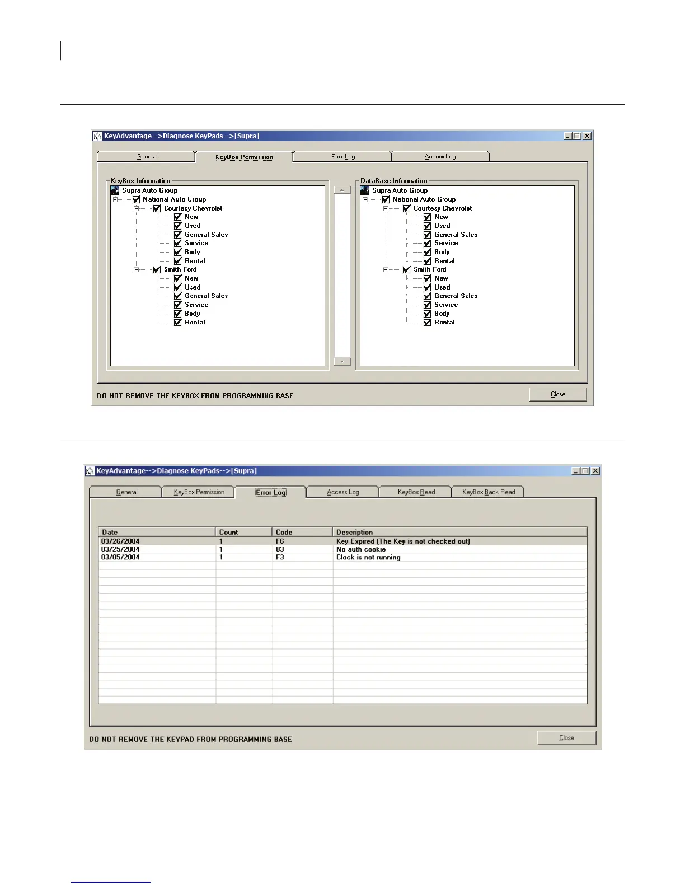Select error row dated 03/05/2004
Image resolution: width=685 pixels, height=887 pixels.
pos(342,557)
